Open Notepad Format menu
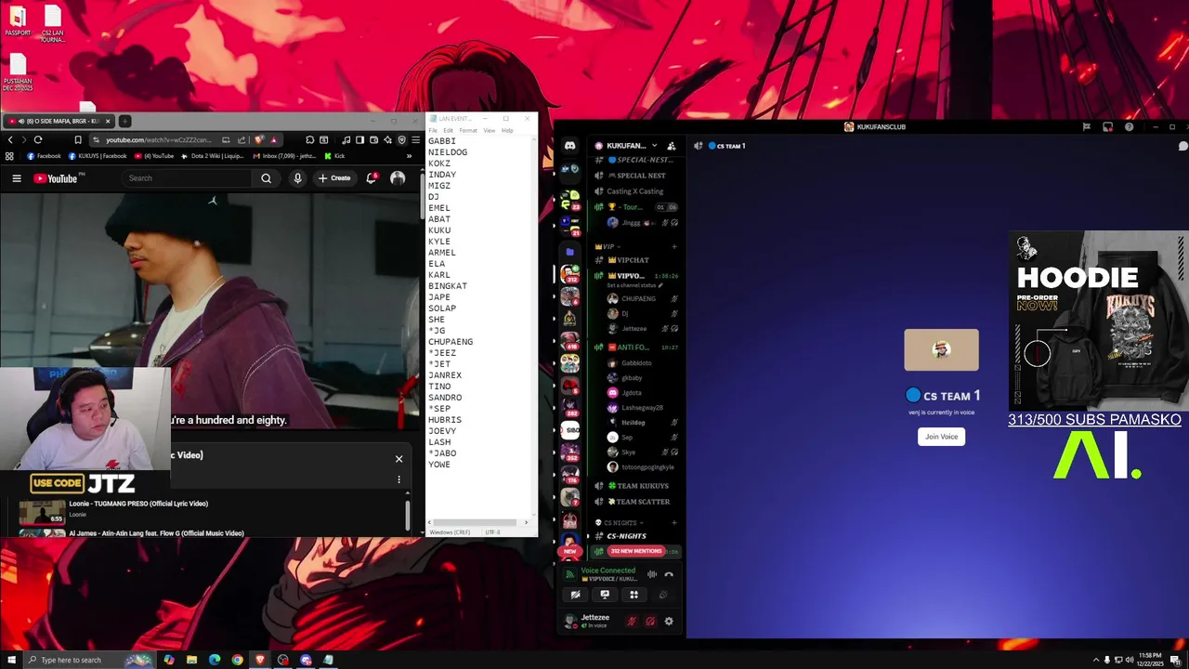The image size is (1189, 669). coord(467,130)
